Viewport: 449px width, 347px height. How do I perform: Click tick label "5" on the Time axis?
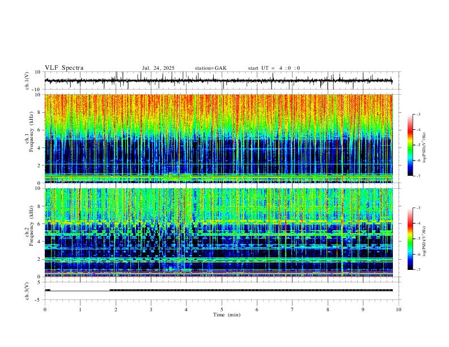point(222,310)
